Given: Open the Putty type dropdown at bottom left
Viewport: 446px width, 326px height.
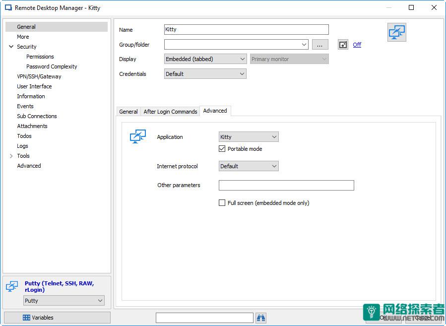Looking at the screenshot, I should click(64, 301).
